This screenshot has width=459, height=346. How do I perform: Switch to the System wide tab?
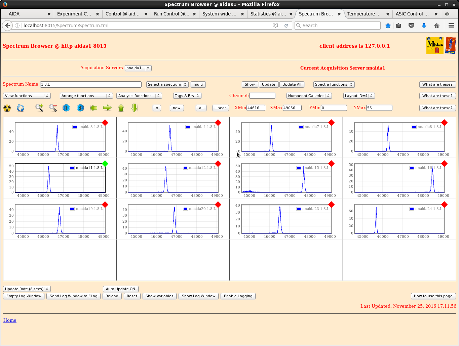coord(223,14)
